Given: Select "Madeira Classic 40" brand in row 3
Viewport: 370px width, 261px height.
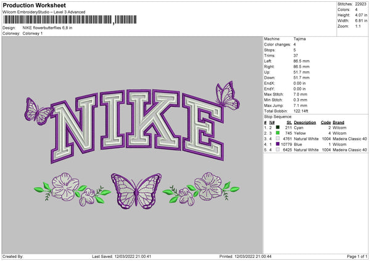Looking at the screenshot, I should click(350, 139).
